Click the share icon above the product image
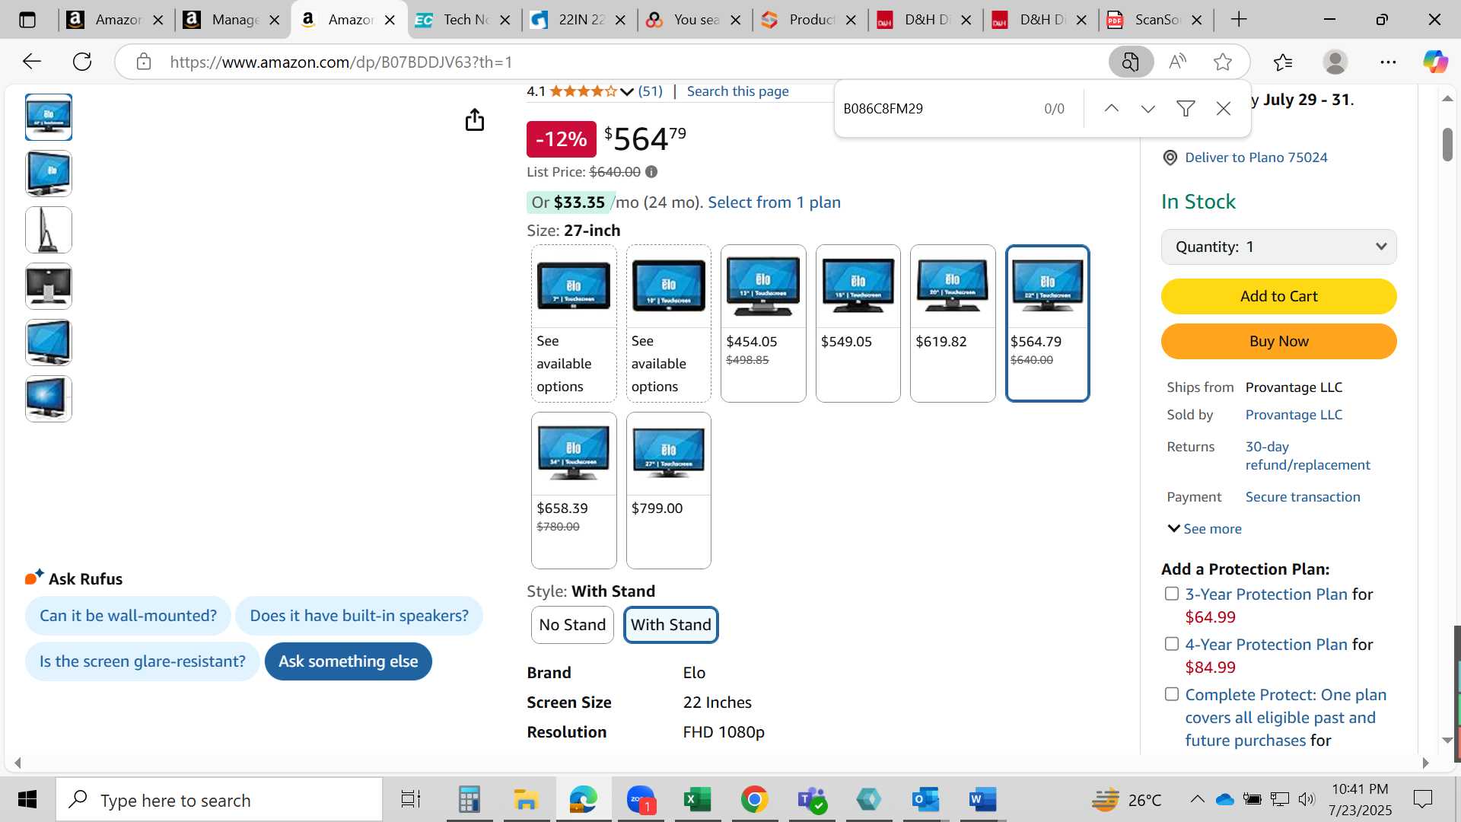Viewport: 1461px width, 822px height. point(475,119)
